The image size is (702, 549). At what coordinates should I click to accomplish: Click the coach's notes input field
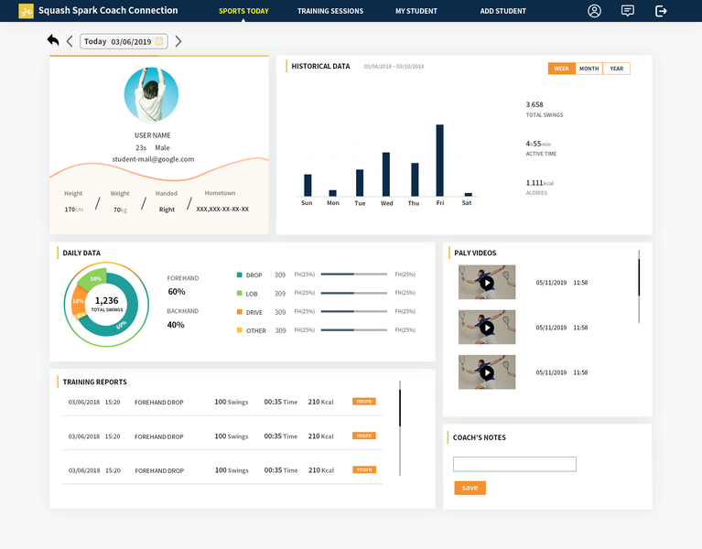[x=514, y=464]
